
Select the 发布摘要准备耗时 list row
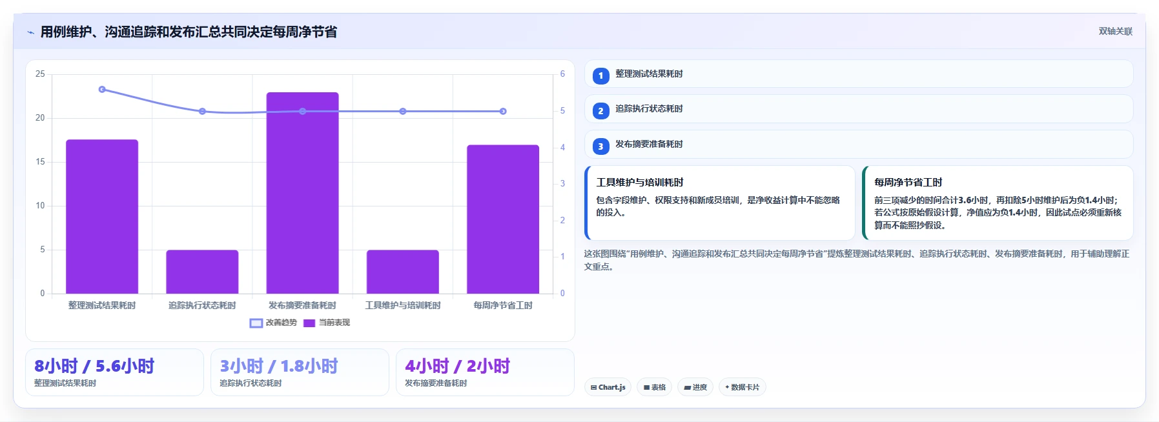tap(858, 144)
